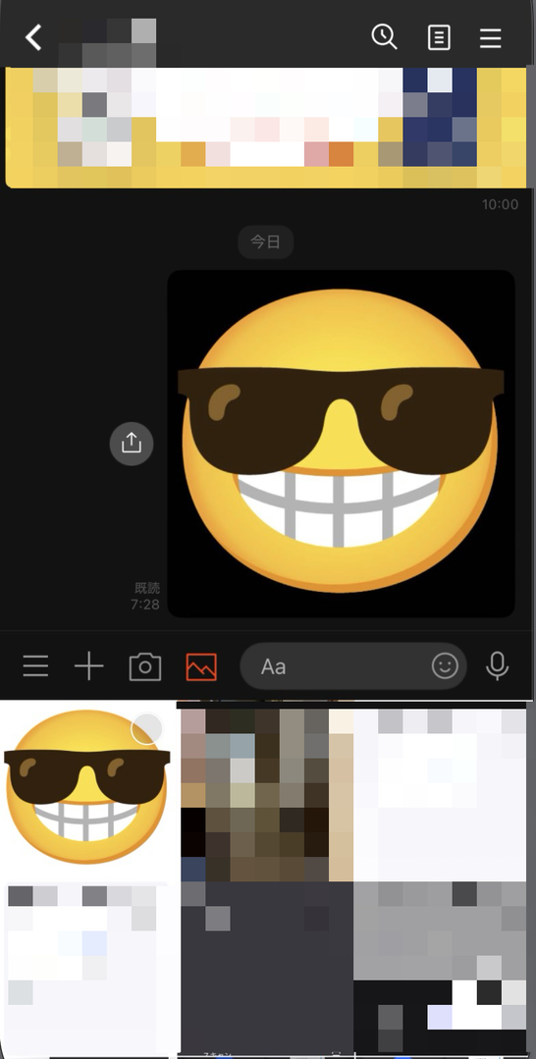Open the blurred yellow banner message
The image size is (536, 1059).
pyautogui.click(x=266, y=127)
